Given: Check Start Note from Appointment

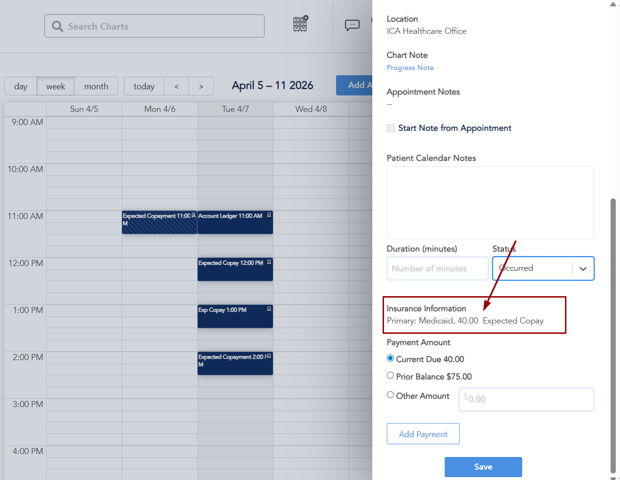Looking at the screenshot, I should coord(391,128).
